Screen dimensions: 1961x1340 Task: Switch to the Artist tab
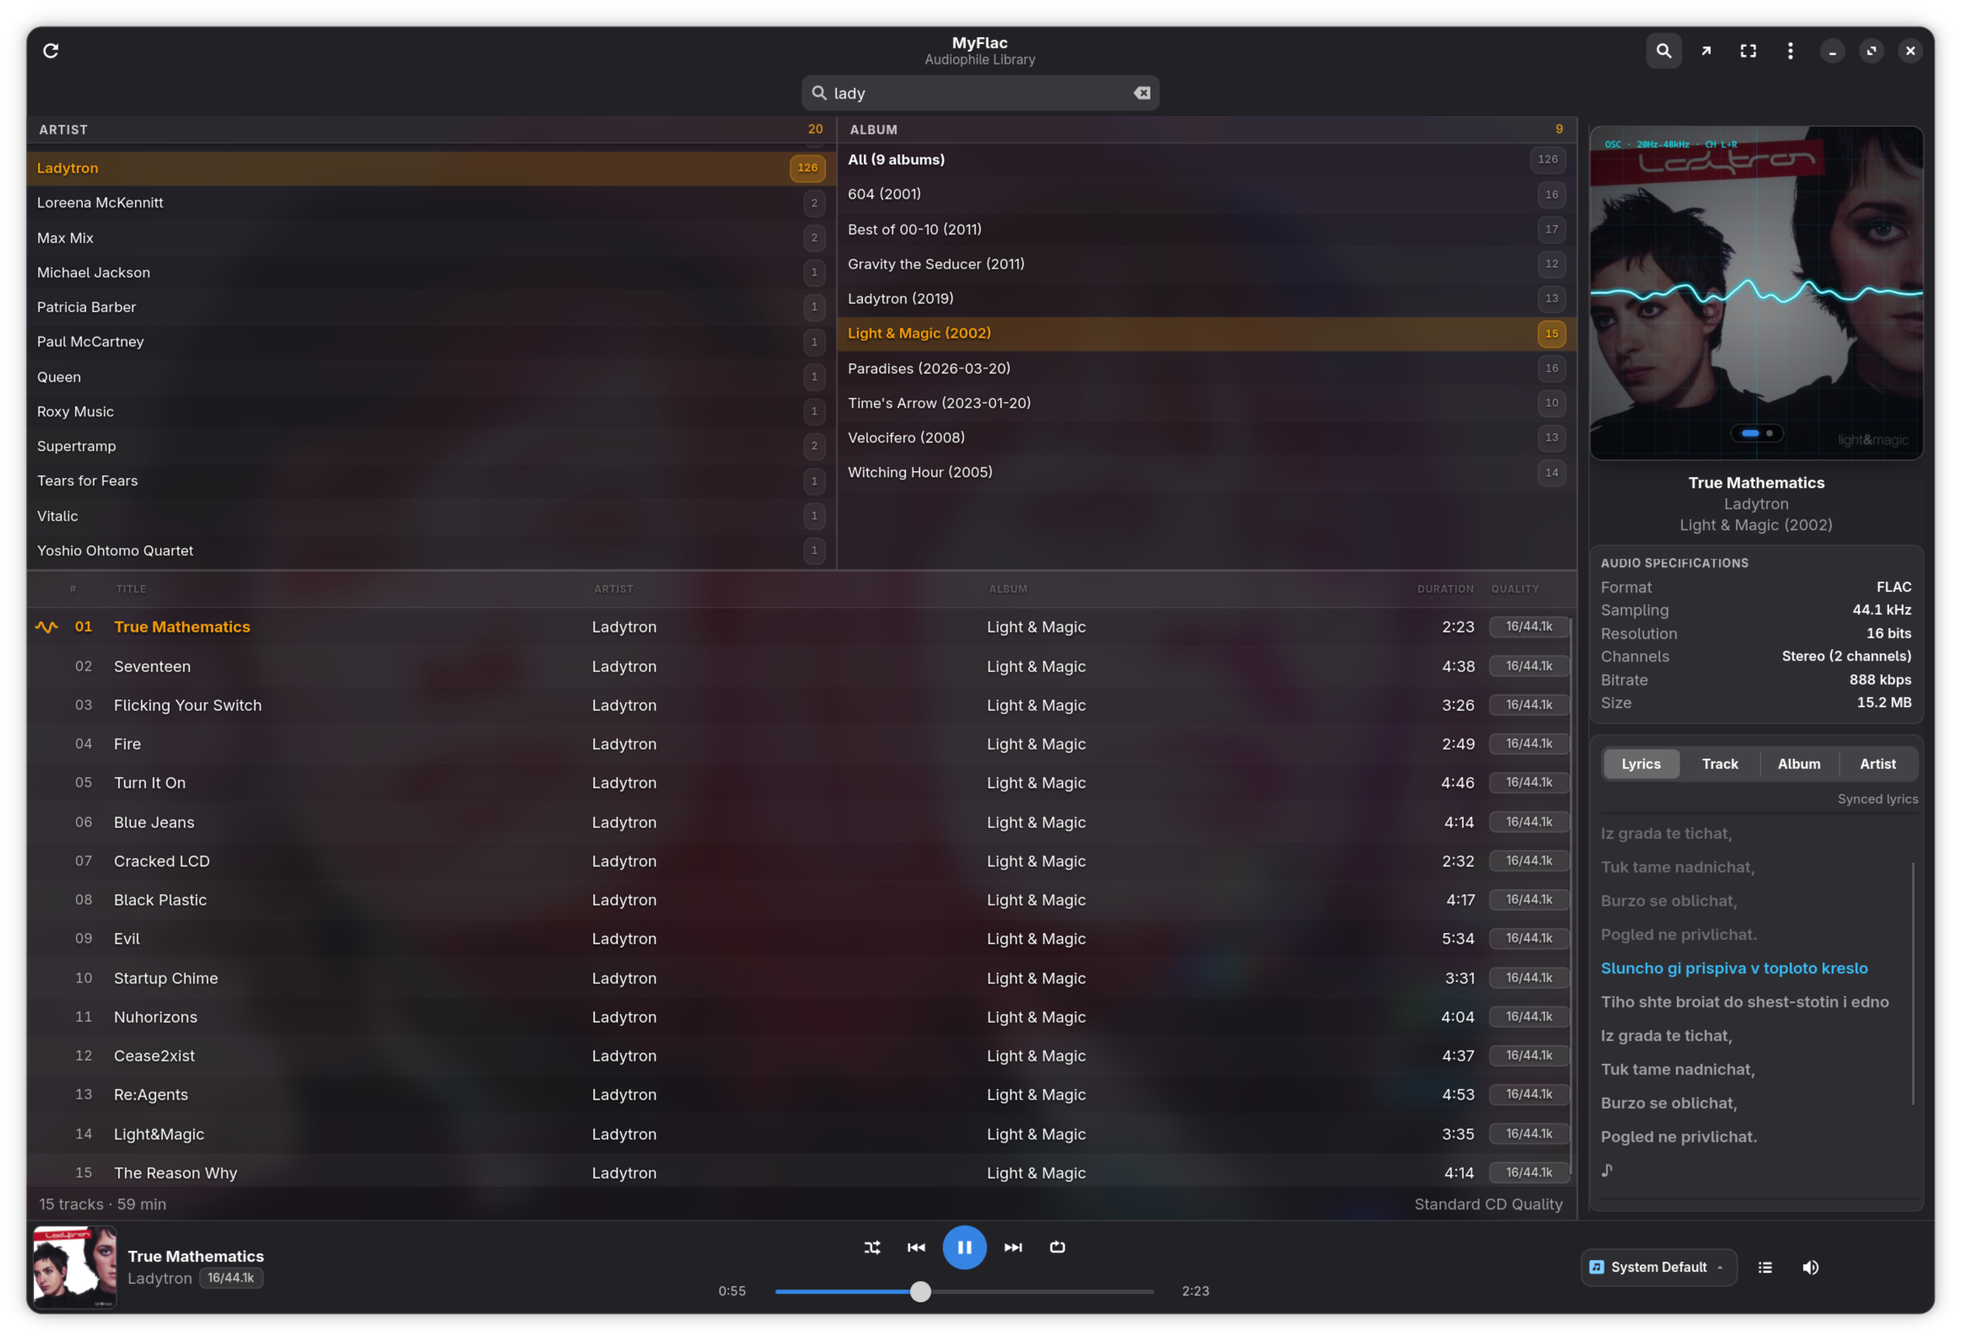point(1877,764)
